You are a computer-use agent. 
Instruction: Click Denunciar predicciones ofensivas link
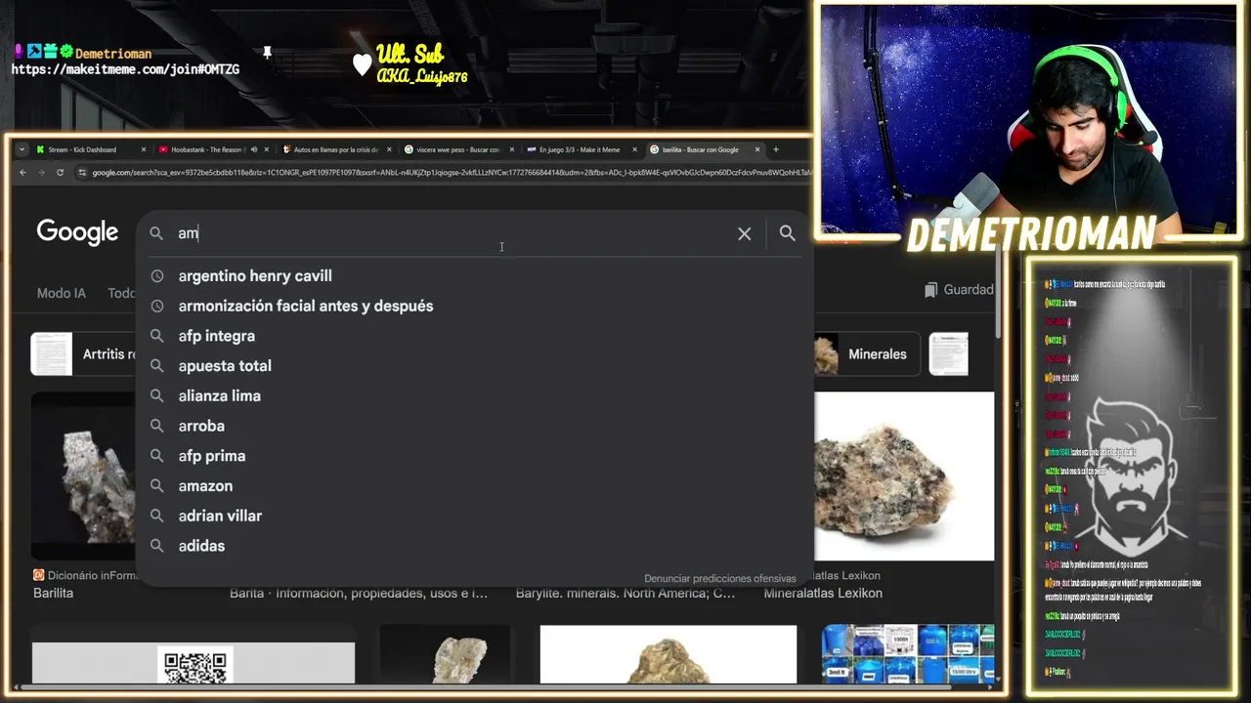coord(720,579)
